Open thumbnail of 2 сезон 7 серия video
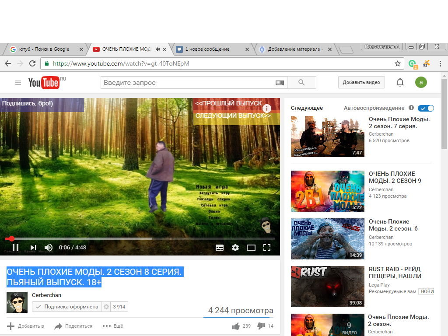The height and width of the screenshot is (336, 448). pos(327,136)
